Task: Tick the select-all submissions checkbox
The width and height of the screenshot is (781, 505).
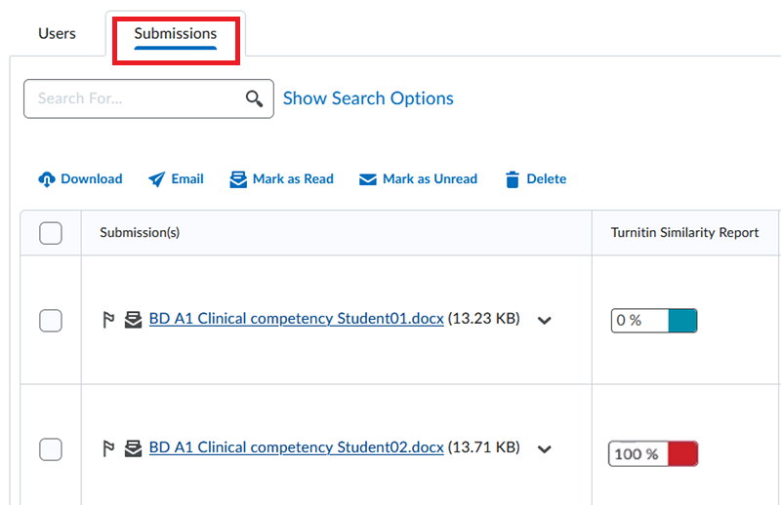Action: point(51,233)
